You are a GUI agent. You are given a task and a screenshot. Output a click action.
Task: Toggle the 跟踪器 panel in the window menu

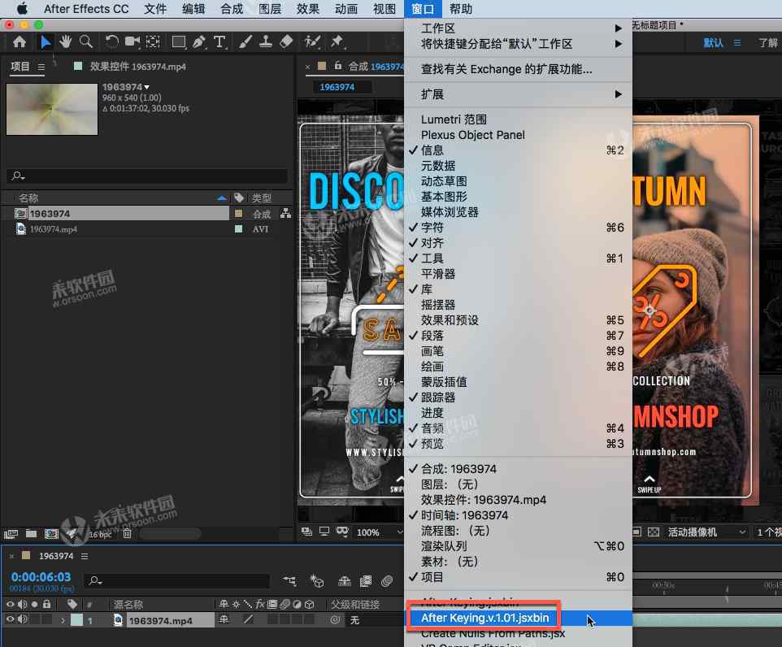point(518,397)
